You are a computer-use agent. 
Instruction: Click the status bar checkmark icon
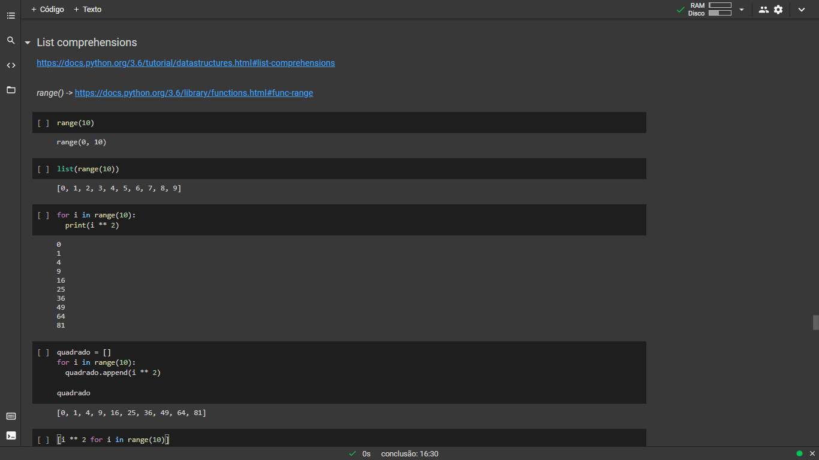353,453
